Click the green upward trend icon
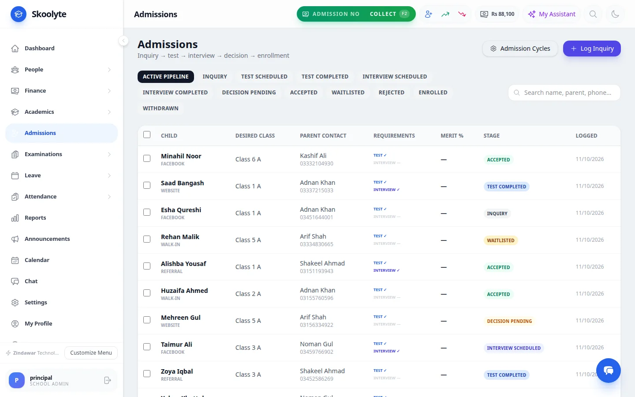The height and width of the screenshot is (397, 635). pyautogui.click(x=445, y=14)
